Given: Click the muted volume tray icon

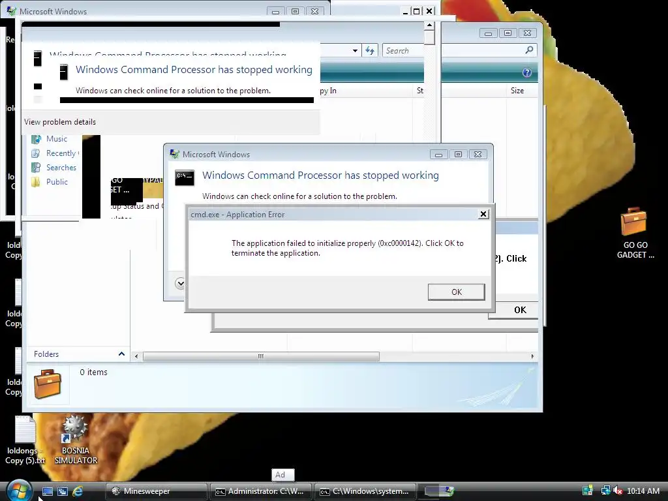Looking at the screenshot, I should pyautogui.click(x=617, y=491).
